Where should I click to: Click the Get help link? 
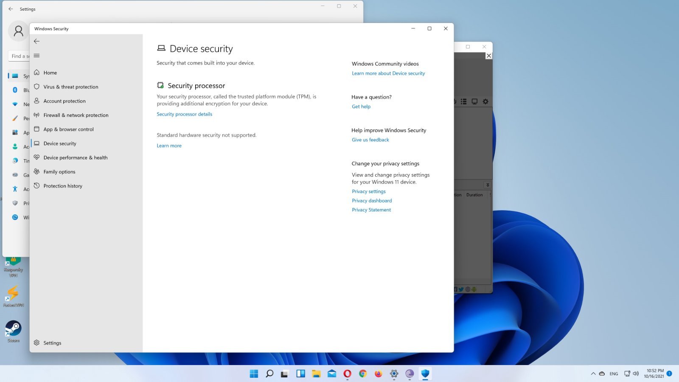pos(361,107)
